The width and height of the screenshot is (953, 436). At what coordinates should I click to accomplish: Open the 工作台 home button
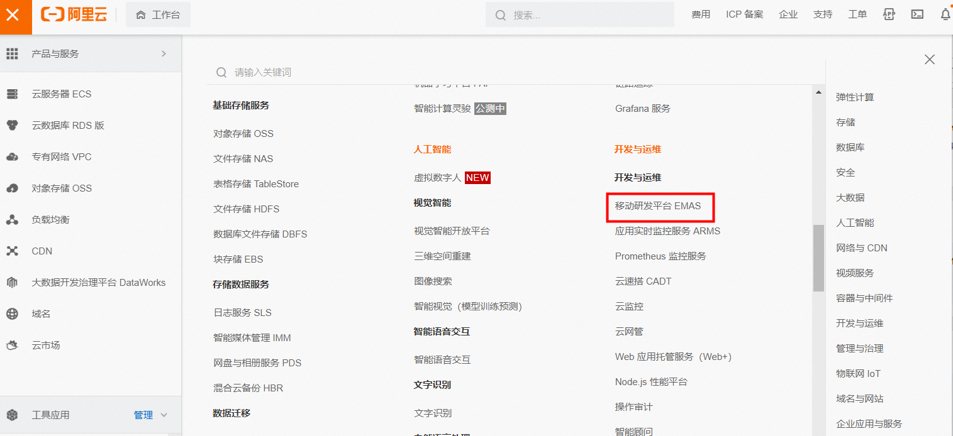pyautogui.click(x=158, y=14)
